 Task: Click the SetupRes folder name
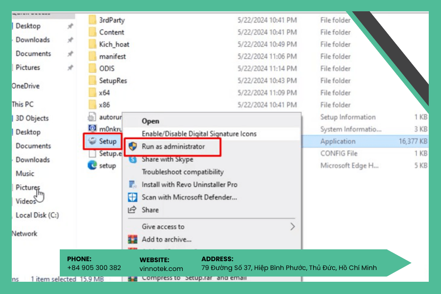click(113, 81)
